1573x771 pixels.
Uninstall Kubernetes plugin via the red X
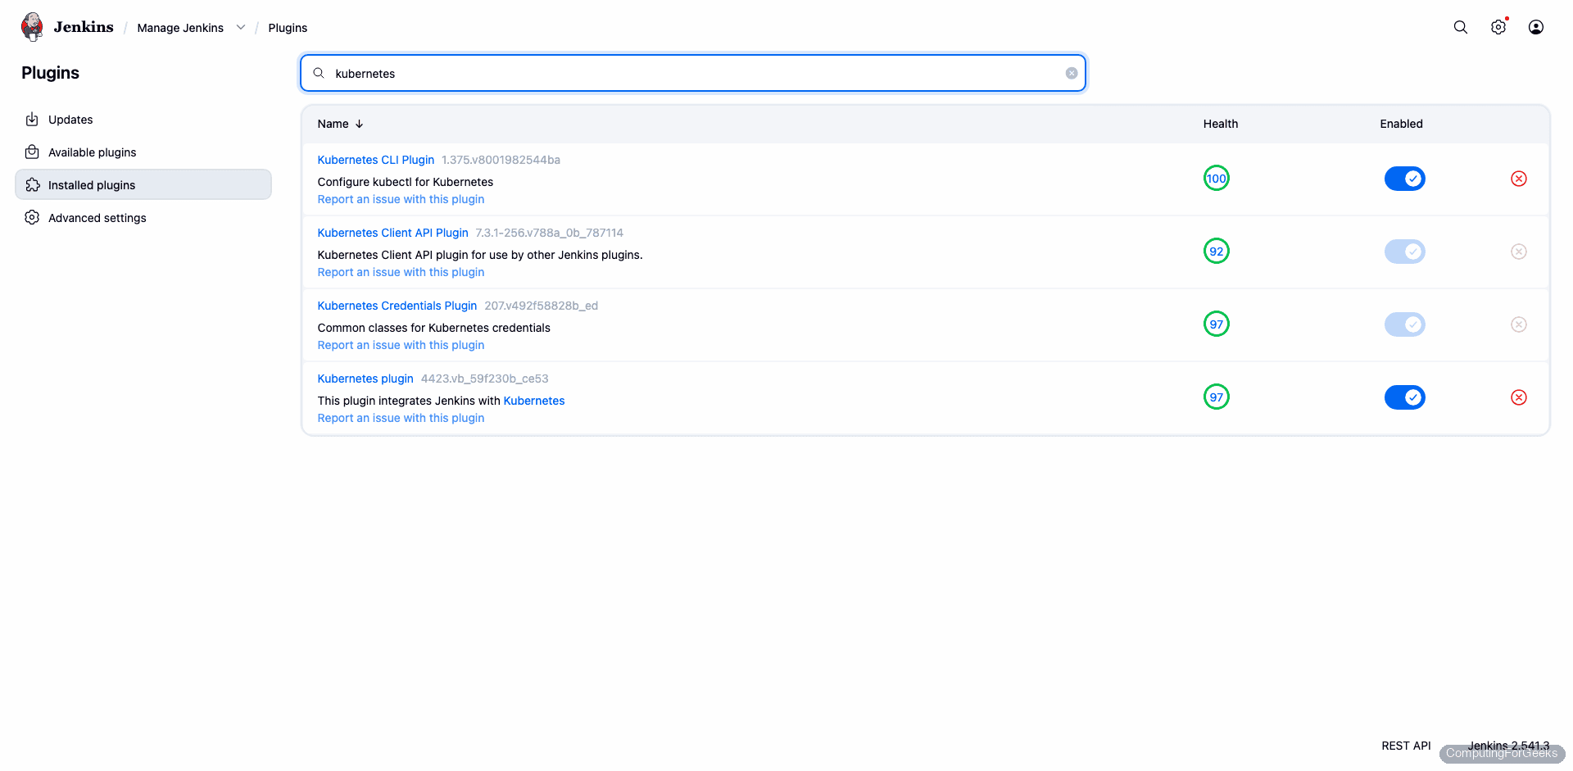(x=1518, y=397)
